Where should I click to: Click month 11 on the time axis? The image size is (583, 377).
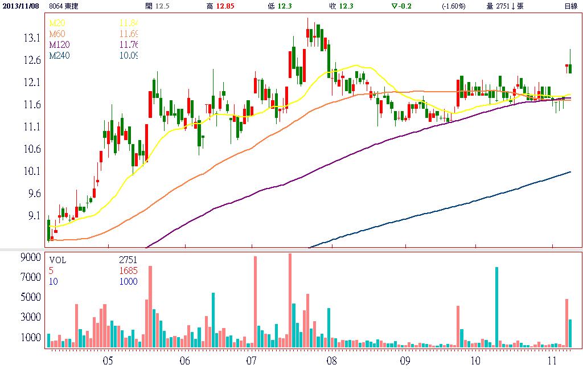pyautogui.click(x=552, y=361)
